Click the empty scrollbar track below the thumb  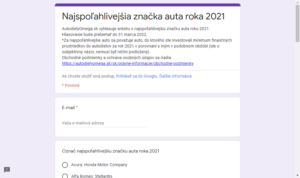[x=297, y=107]
